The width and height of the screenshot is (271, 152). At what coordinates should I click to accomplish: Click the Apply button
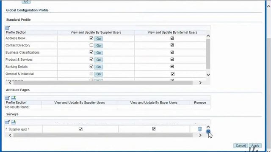(255, 146)
